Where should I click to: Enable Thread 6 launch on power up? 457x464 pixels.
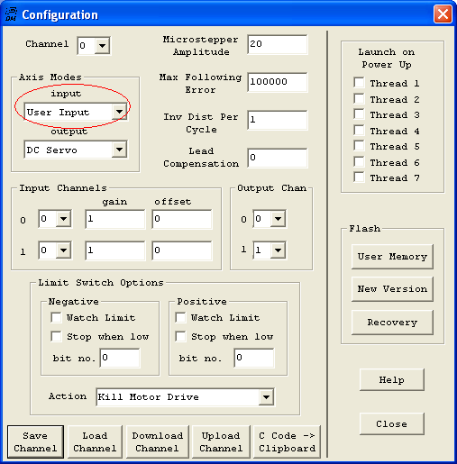[x=359, y=162]
